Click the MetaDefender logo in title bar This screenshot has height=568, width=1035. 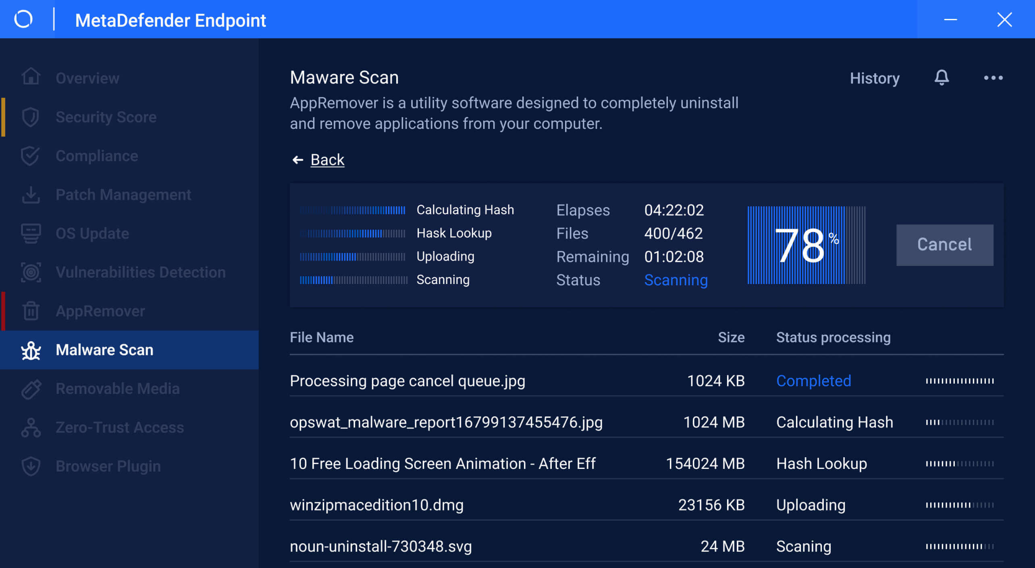tap(23, 19)
